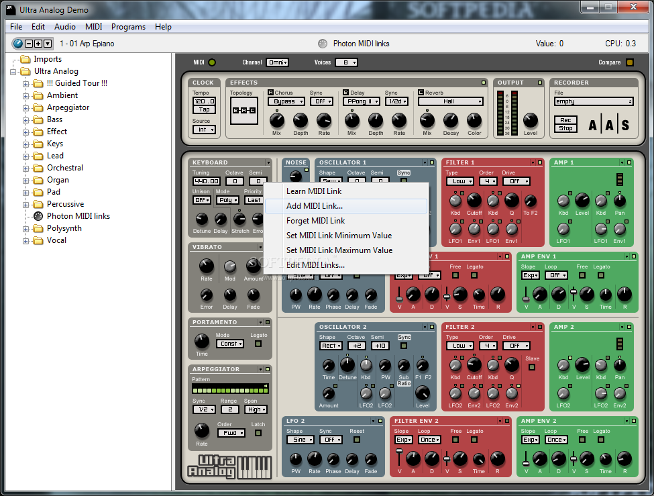Click the Effects Topology routing box
This screenshot has height=496, width=654.
[244, 111]
